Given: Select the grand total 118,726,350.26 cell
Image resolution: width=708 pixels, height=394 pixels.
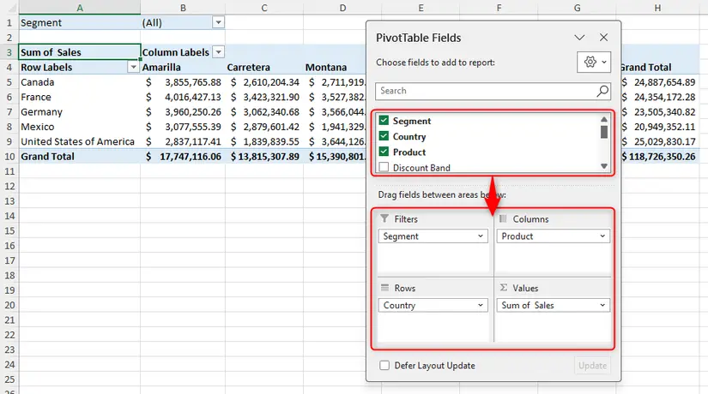Looking at the screenshot, I should 660,157.
